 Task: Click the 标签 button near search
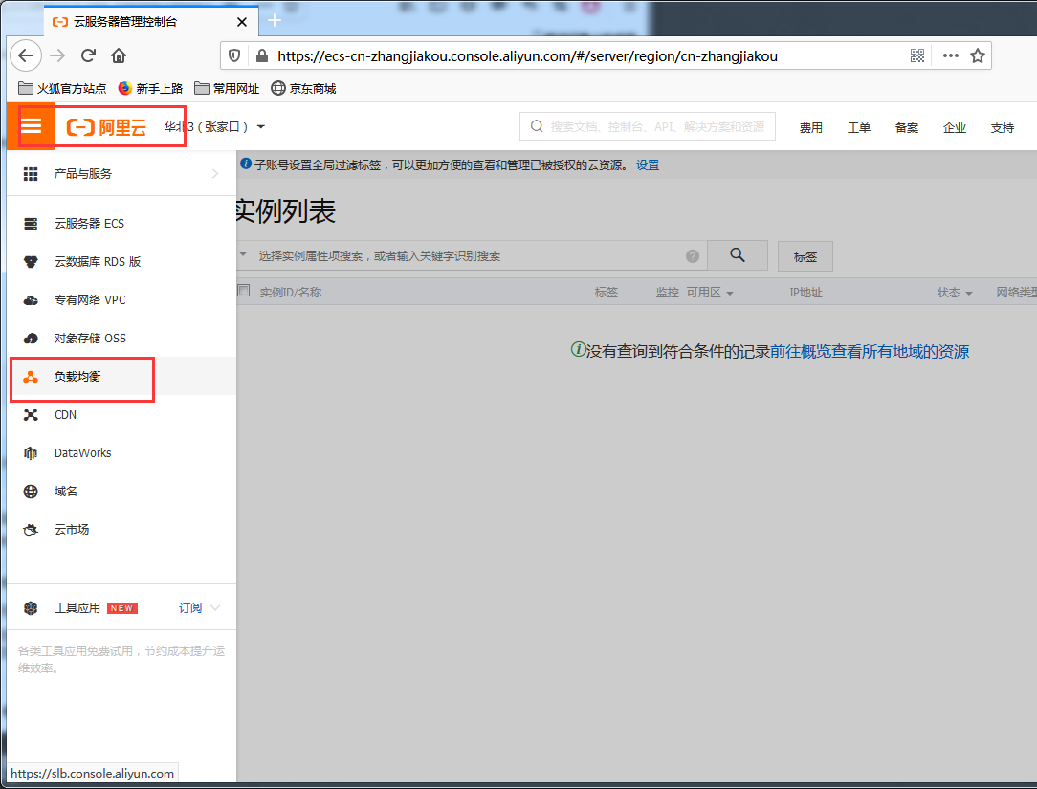(x=805, y=255)
